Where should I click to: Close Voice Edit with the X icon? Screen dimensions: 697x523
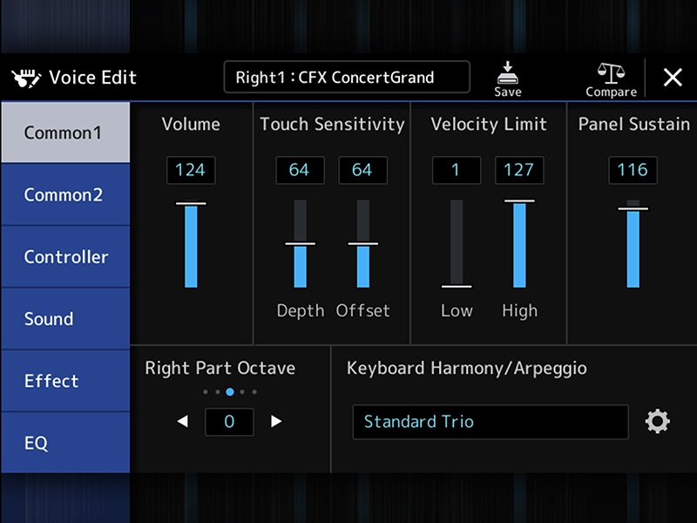tap(672, 77)
